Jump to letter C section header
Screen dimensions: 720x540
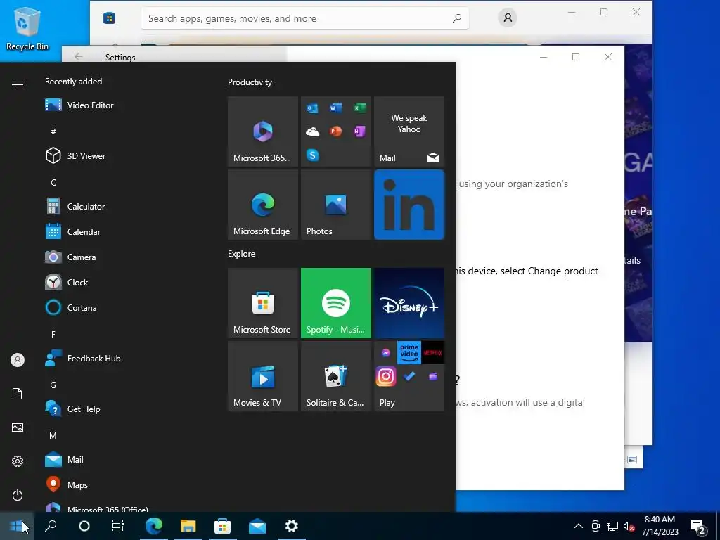(53, 183)
